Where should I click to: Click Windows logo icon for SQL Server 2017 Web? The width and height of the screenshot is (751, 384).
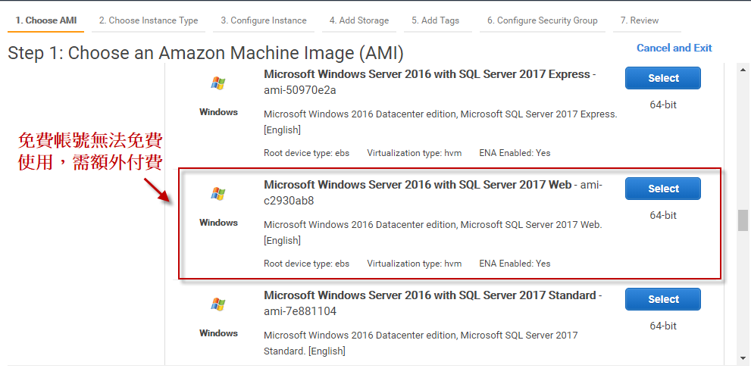tap(218, 194)
